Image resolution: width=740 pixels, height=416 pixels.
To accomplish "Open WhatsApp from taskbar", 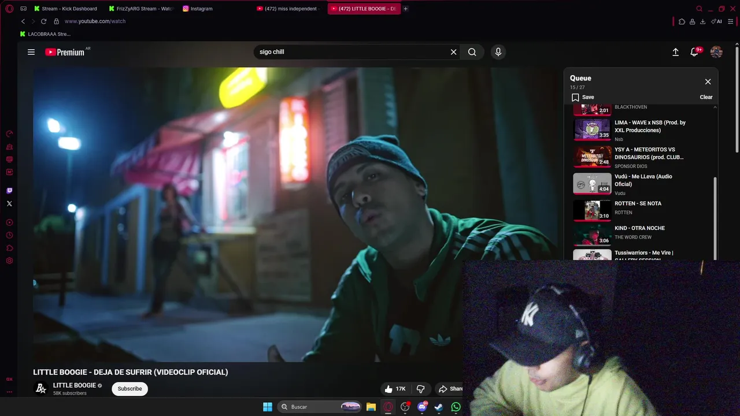I will point(456,407).
